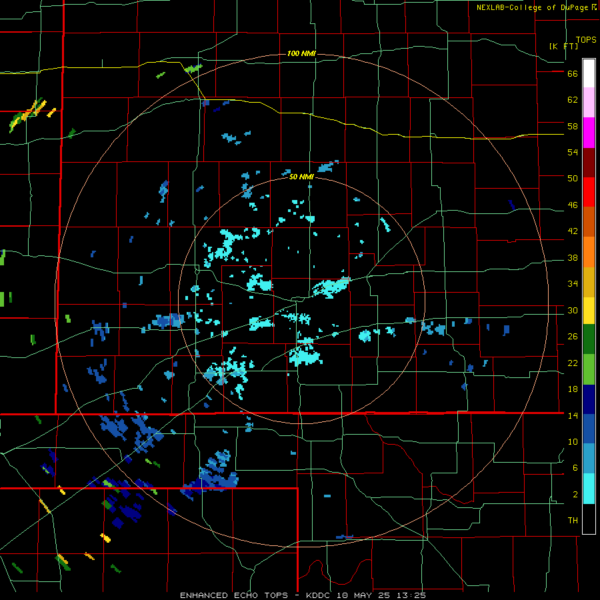600x600 pixels.
Task: Select the black TH swatch at scale bottom
Action: [589, 519]
